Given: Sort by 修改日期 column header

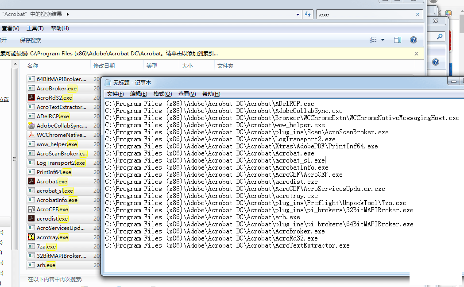Looking at the screenshot, I should click(x=104, y=66).
